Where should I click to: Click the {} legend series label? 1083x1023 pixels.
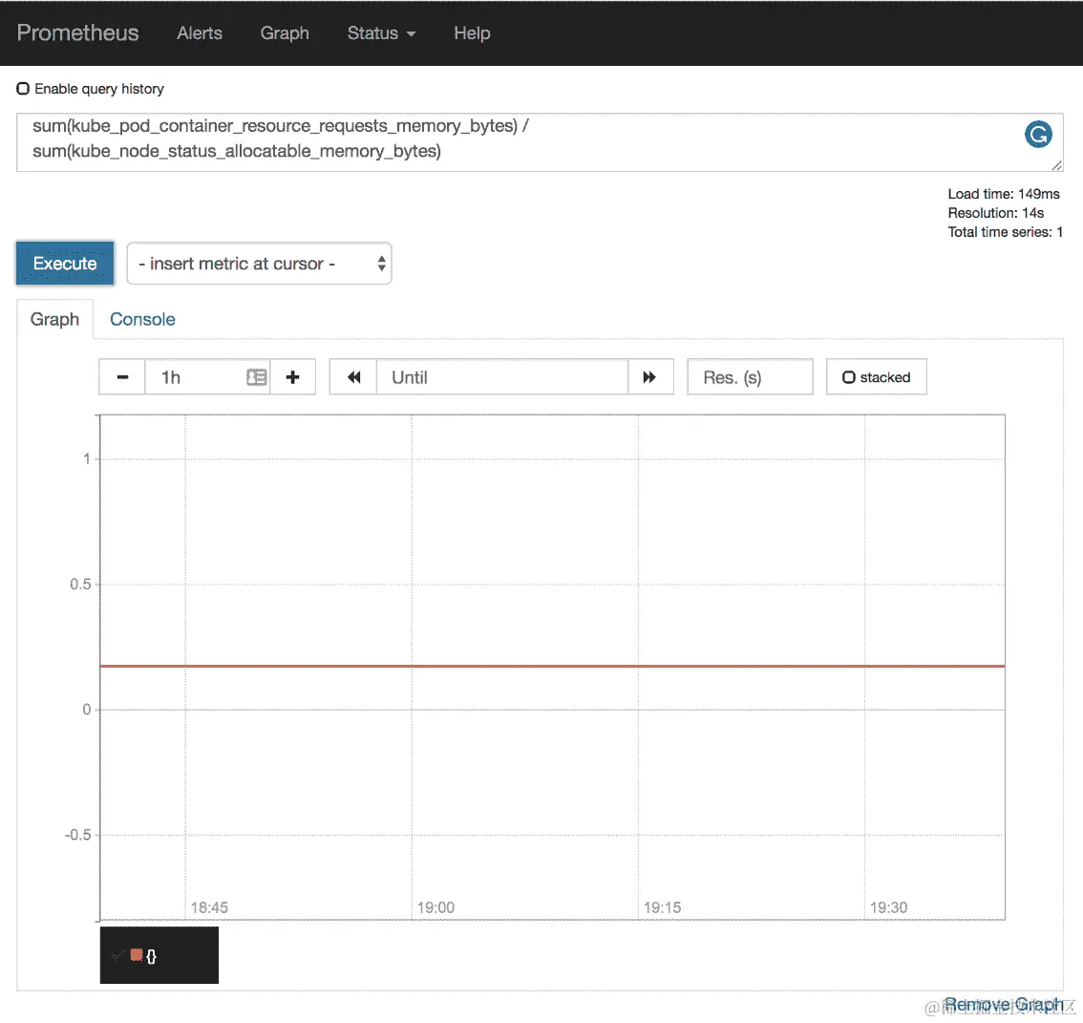coord(151,956)
